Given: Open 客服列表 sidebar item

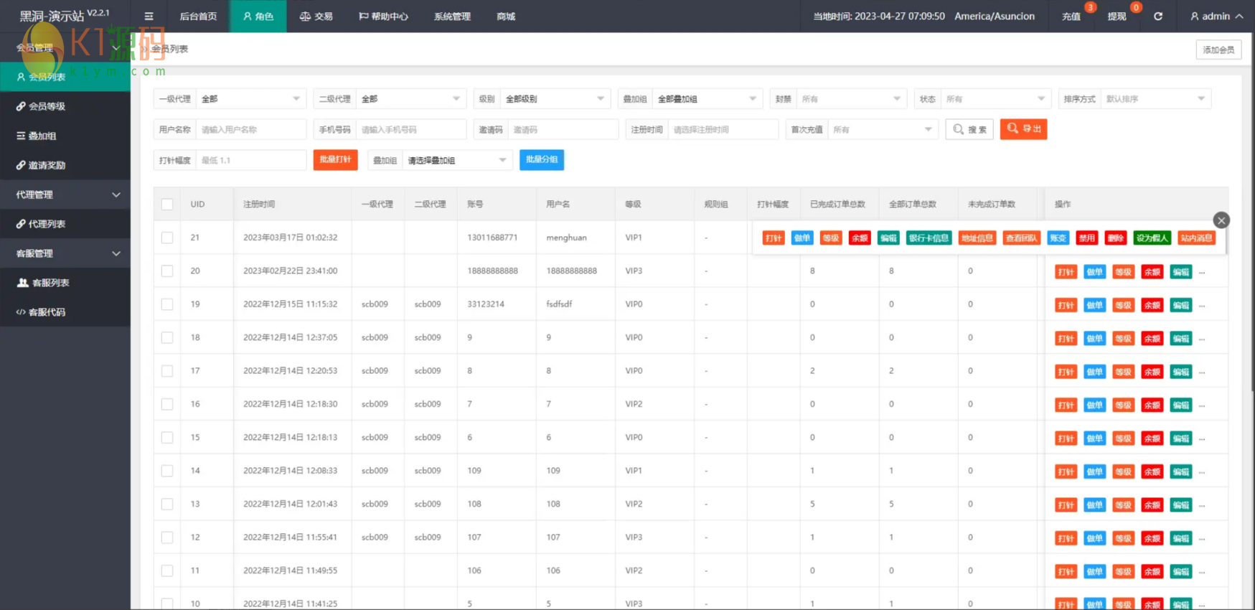Looking at the screenshot, I should pos(50,283).
